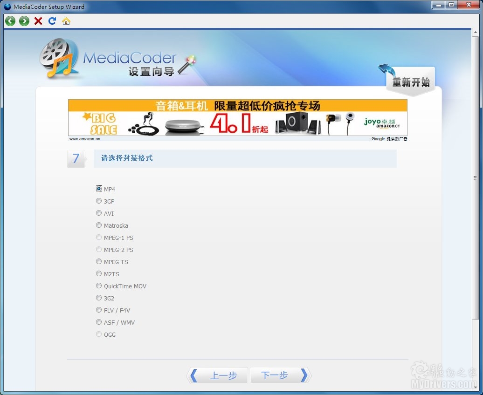Click the MediaCoder film reel logo
The image size is (483, 395).
59,58
